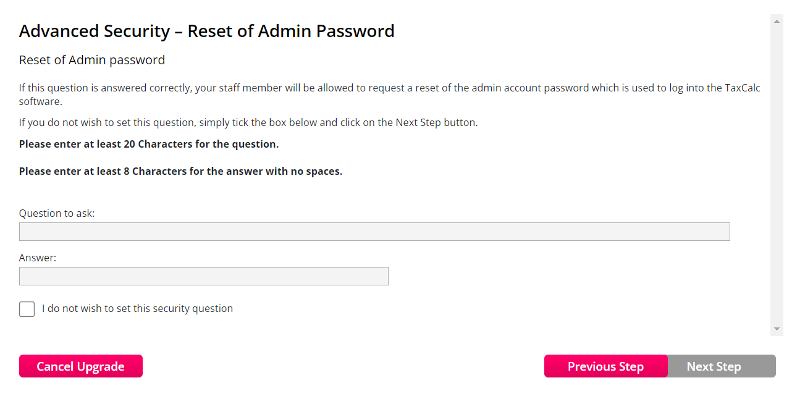Click the 'Question to ask:' field label
This screenshot has width=792, height=396.
(x=57, y=213)
